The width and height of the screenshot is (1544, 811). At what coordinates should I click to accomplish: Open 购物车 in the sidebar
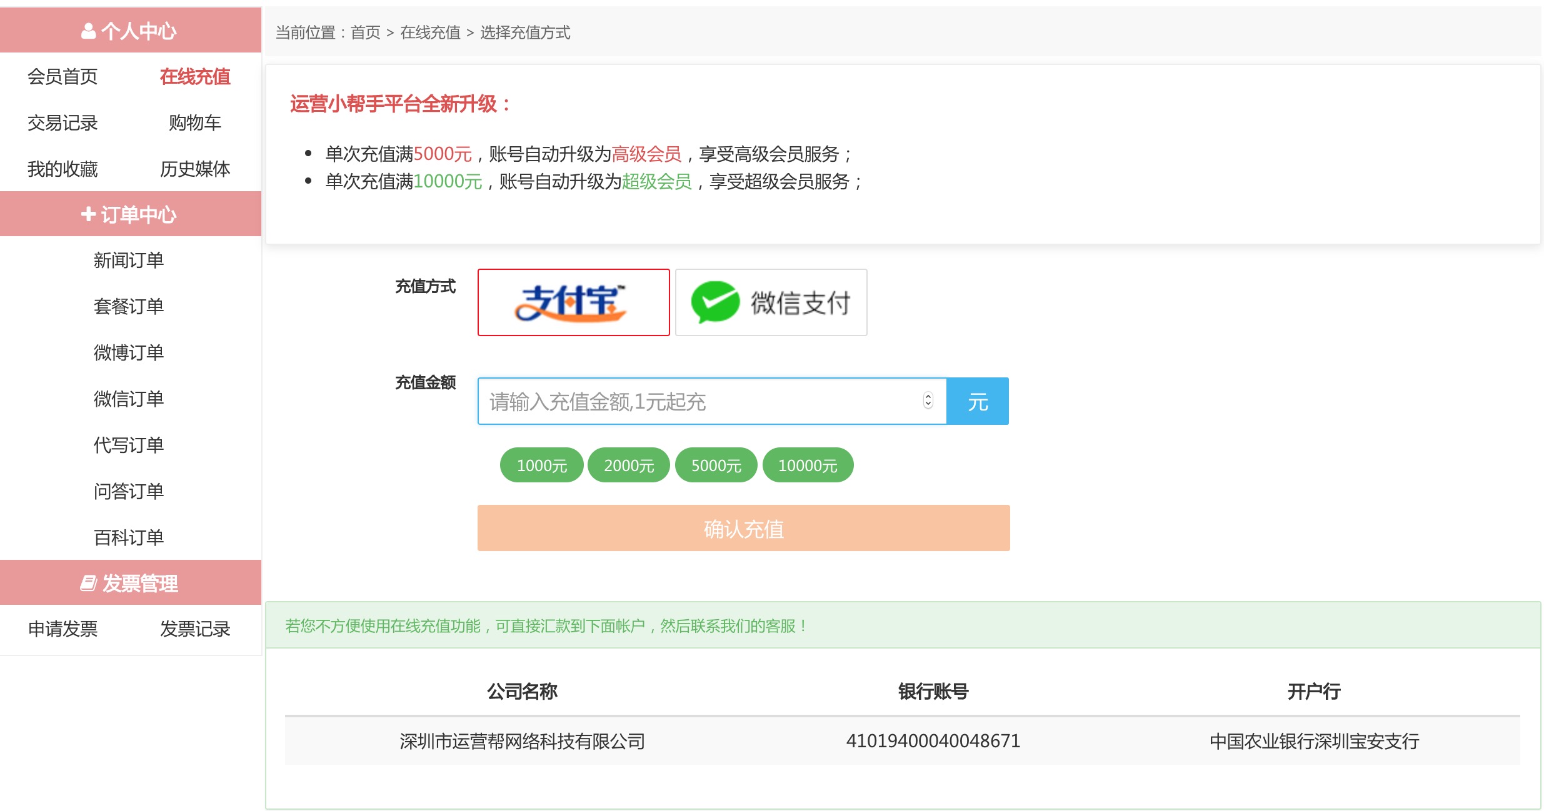point(195,123)
